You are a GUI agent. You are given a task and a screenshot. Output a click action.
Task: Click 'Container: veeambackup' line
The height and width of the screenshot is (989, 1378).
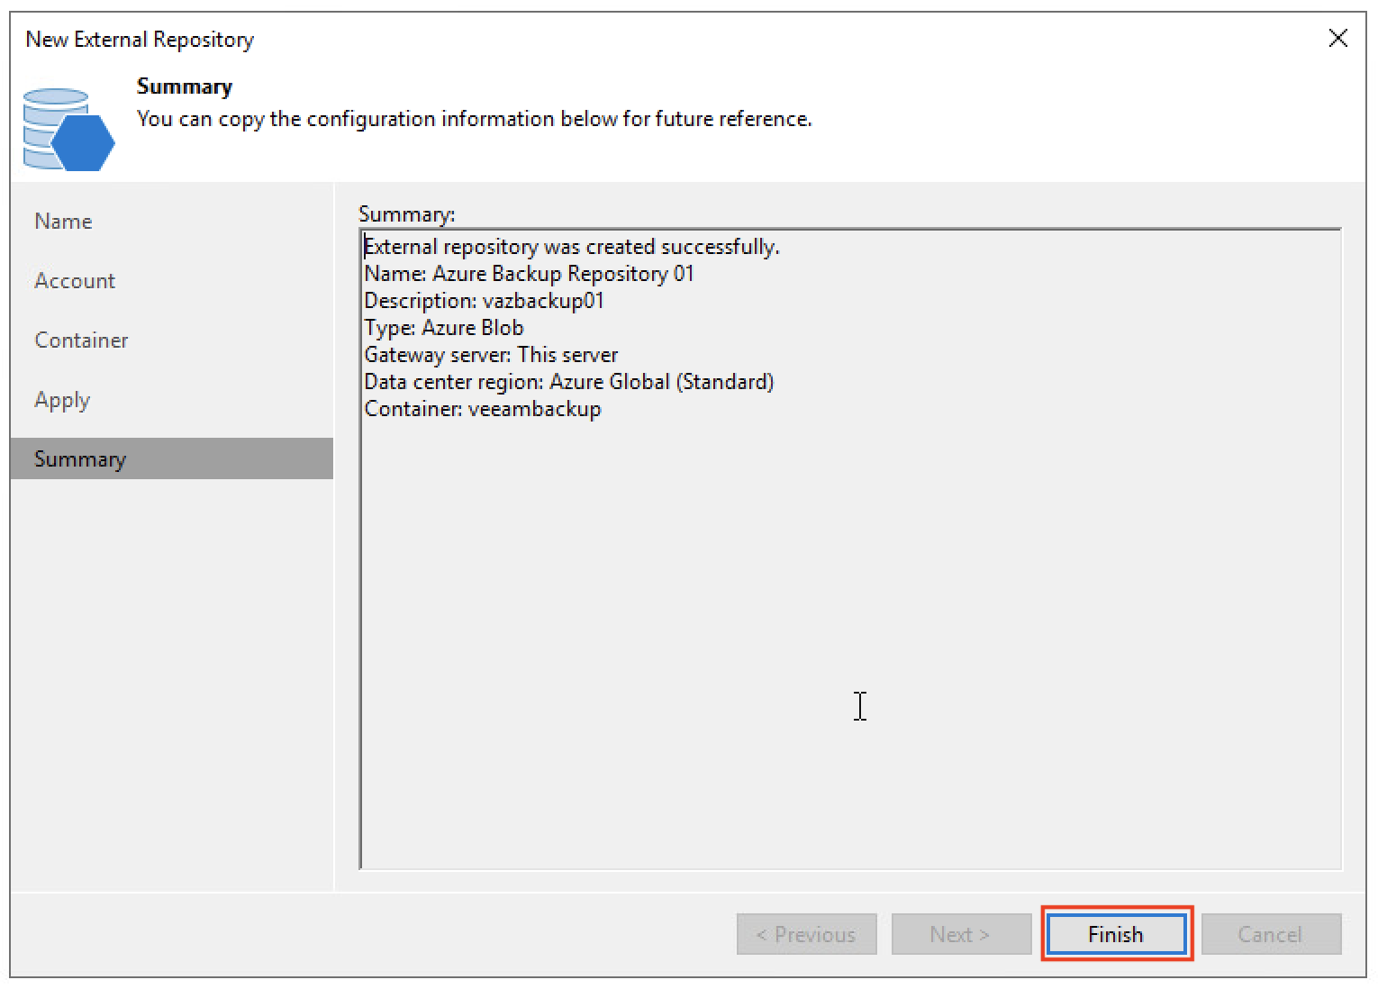click(483, 409)
